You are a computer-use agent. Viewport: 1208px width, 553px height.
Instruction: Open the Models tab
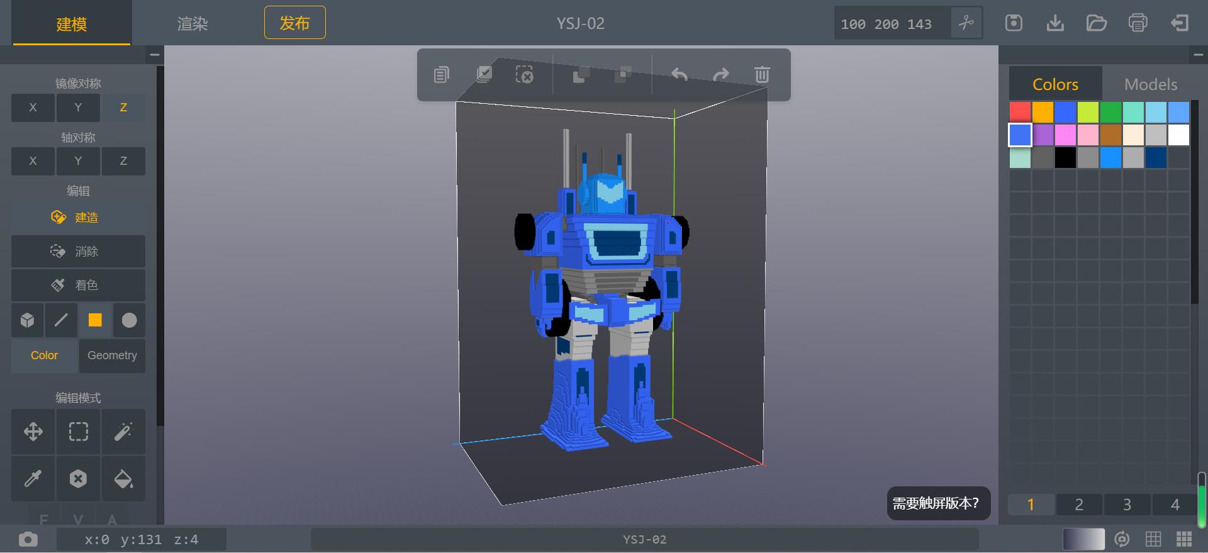tap(1151, 84)
